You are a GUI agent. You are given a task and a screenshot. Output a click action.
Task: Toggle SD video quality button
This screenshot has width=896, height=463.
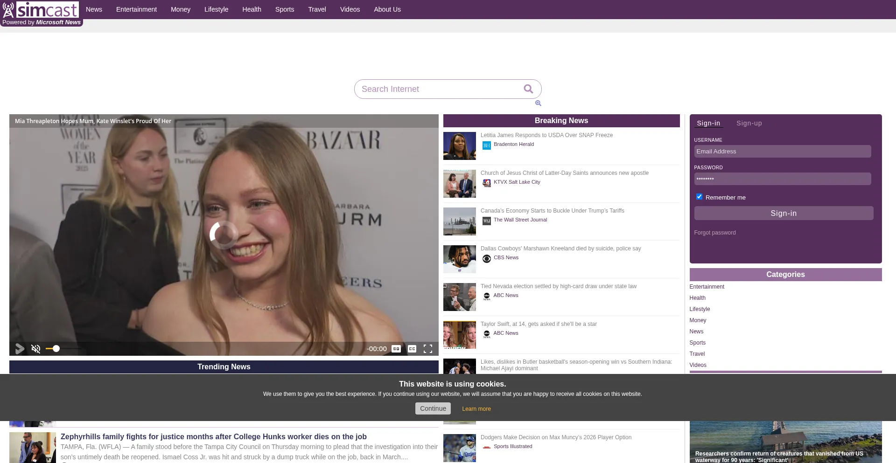[x=396, y=349]
